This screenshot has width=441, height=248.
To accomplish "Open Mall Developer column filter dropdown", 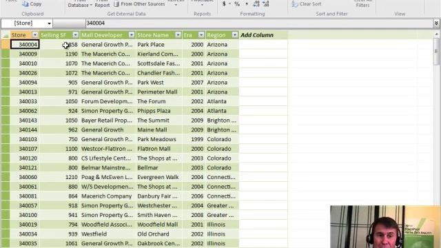I will click(x=132, y=35).
